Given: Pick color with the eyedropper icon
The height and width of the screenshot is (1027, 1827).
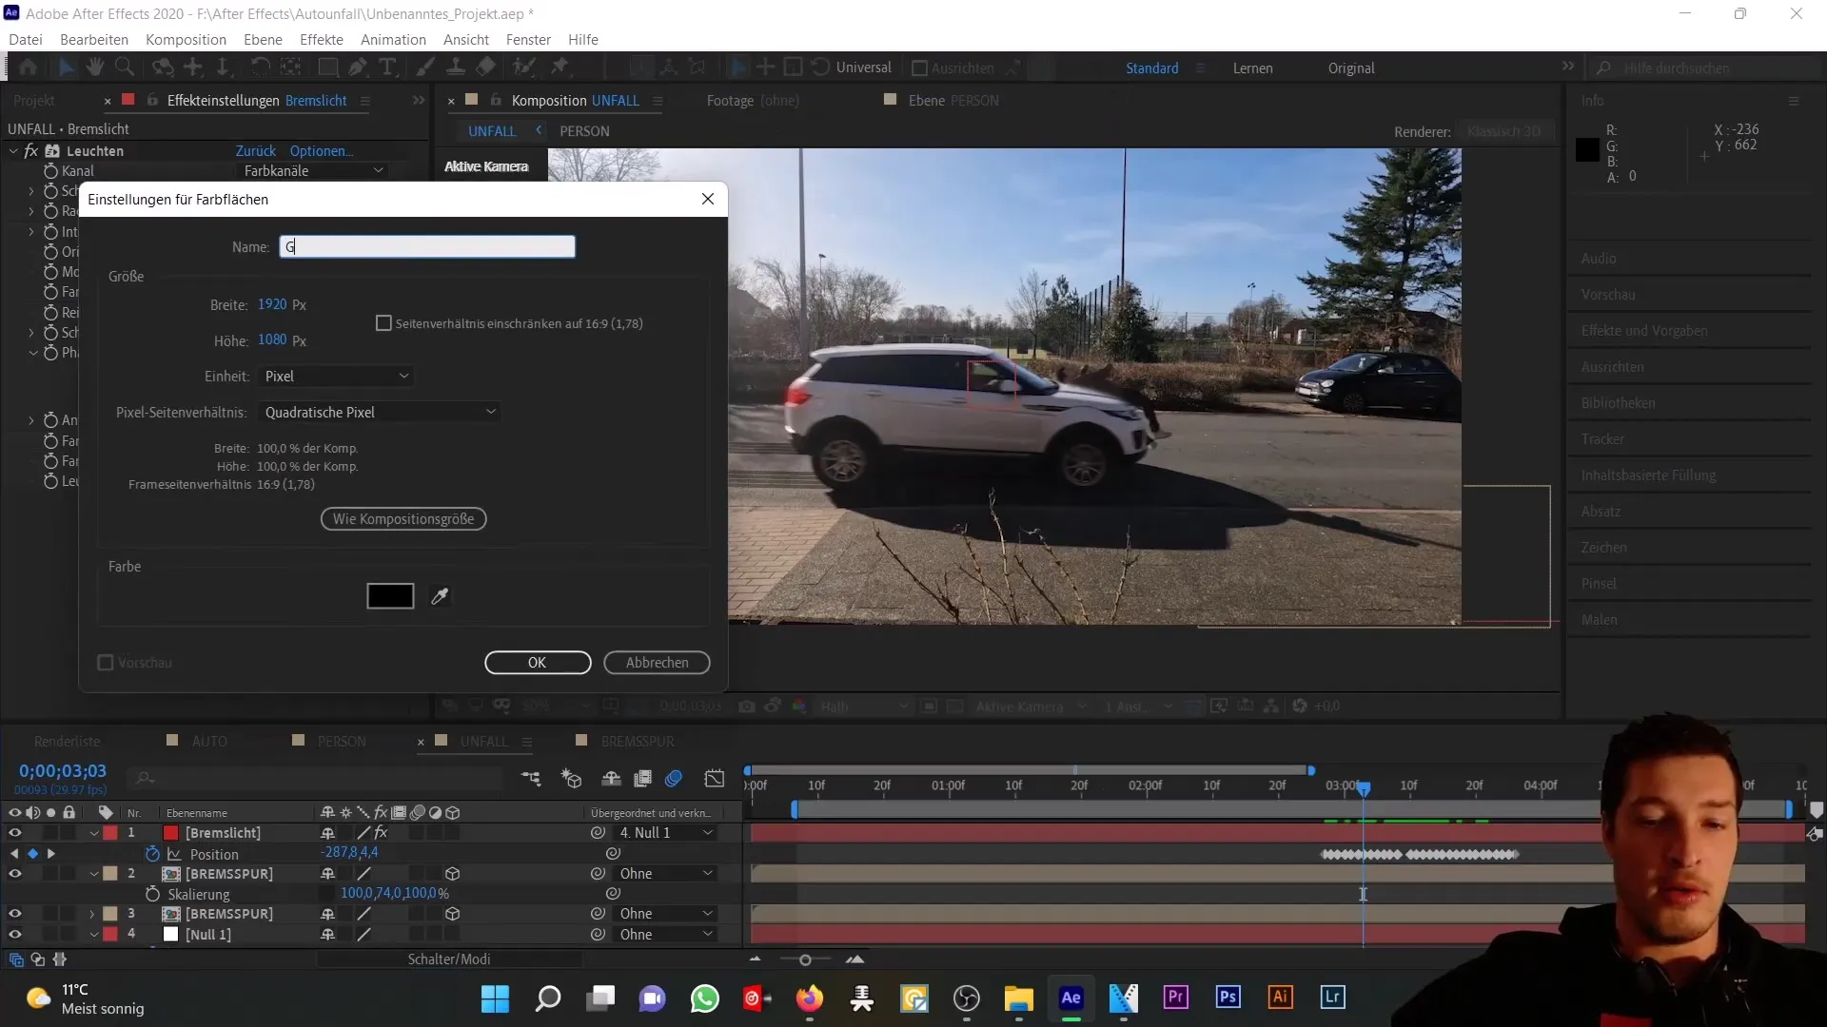Looking at the screenshot, I should [x=440, y=596].
